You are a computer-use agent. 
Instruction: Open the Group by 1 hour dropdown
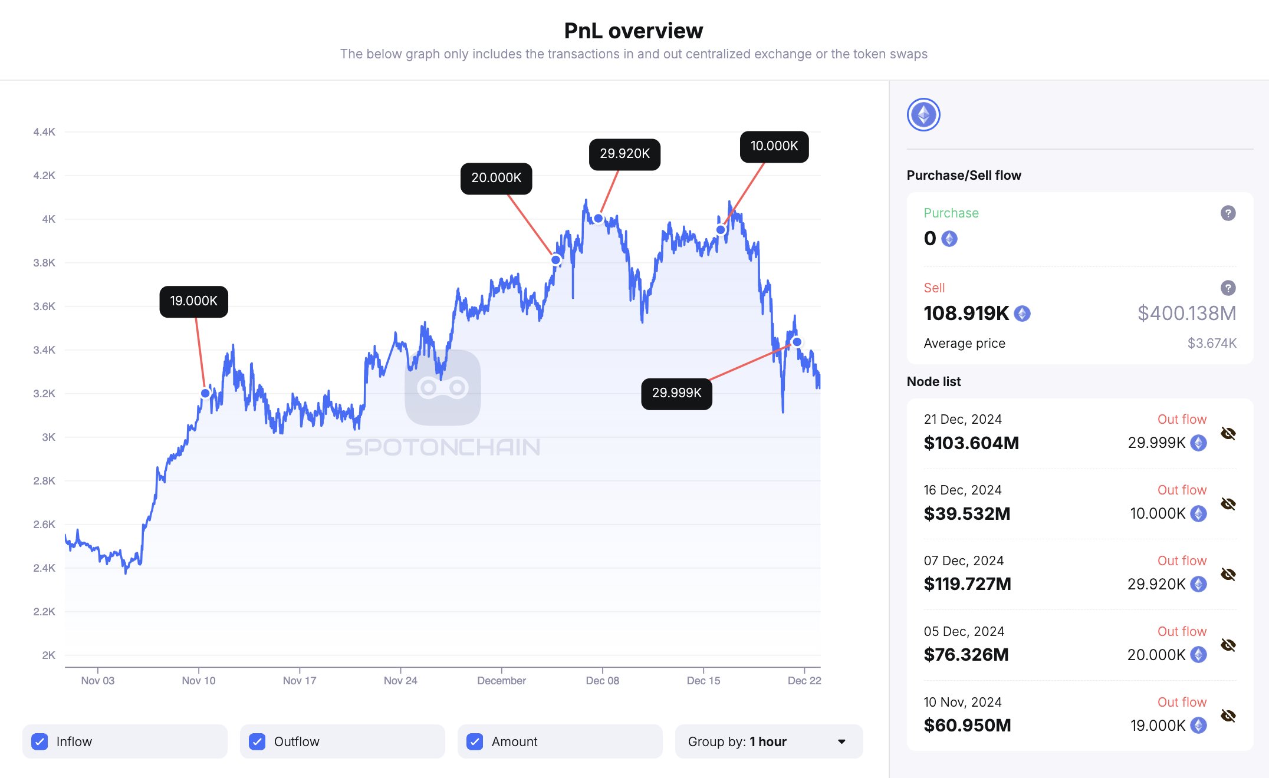tap(768, 741)
